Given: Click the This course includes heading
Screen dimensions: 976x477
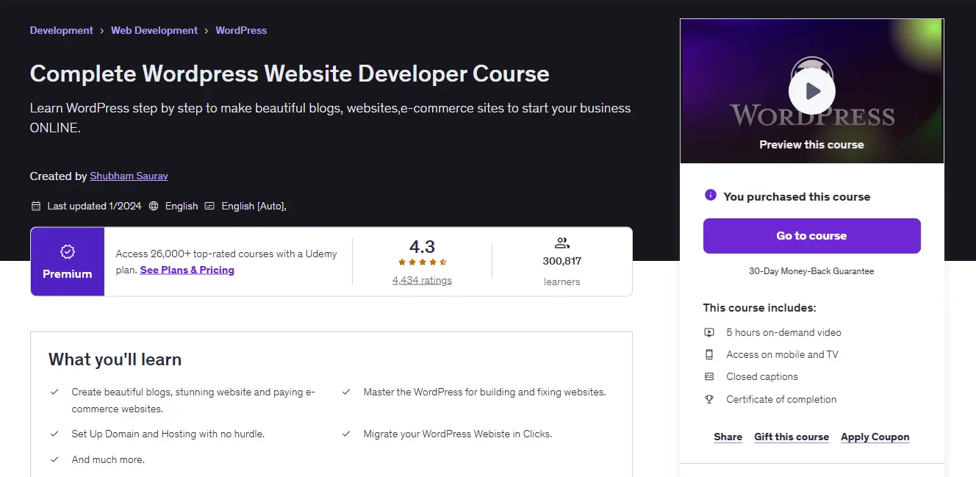Looking at the screenshot, I should pyautogui.click(x=759, y=308).
